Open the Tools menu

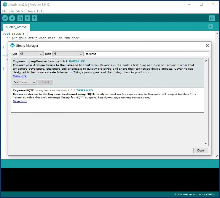point(31,11)
